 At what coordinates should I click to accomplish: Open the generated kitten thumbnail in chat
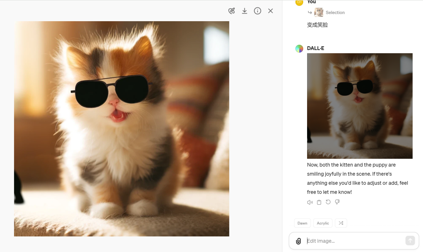pyautogui.click(x=360, y=106)
